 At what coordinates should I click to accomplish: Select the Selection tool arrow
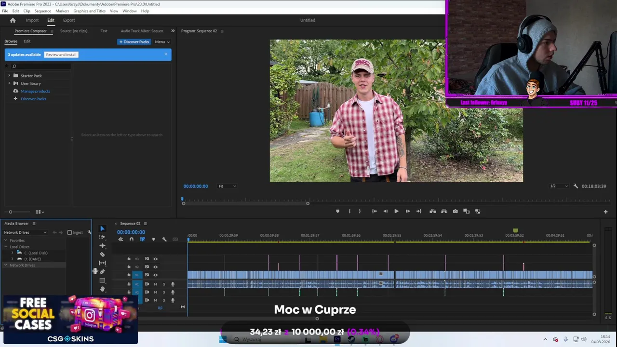[x=102, y=228]
